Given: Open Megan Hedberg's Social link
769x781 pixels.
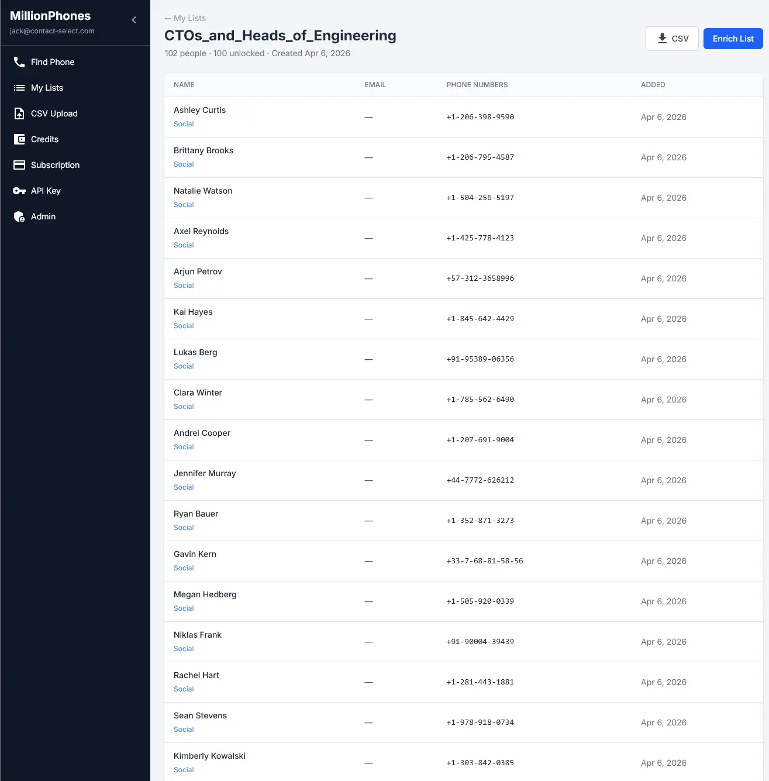Looking at the screenshot, I should point(184,608).
